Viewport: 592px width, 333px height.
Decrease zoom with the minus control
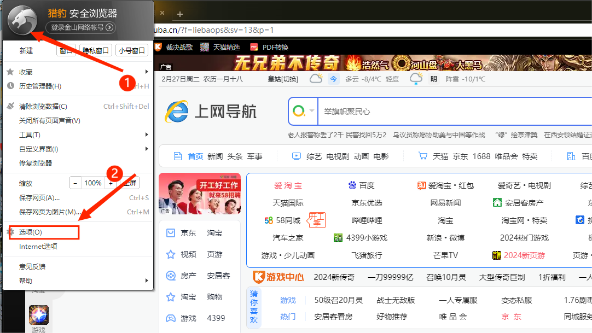coord(76,183)
